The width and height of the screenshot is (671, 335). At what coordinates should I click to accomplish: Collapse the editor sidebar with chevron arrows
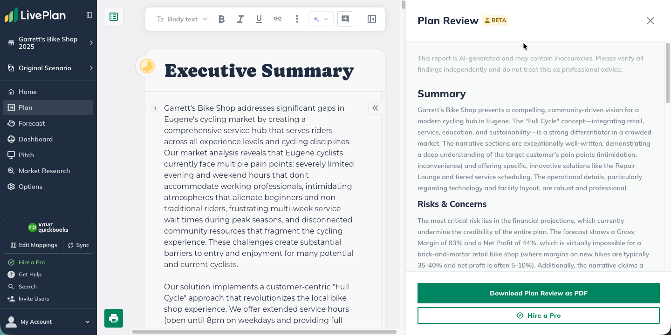click(x=375, y=107)
